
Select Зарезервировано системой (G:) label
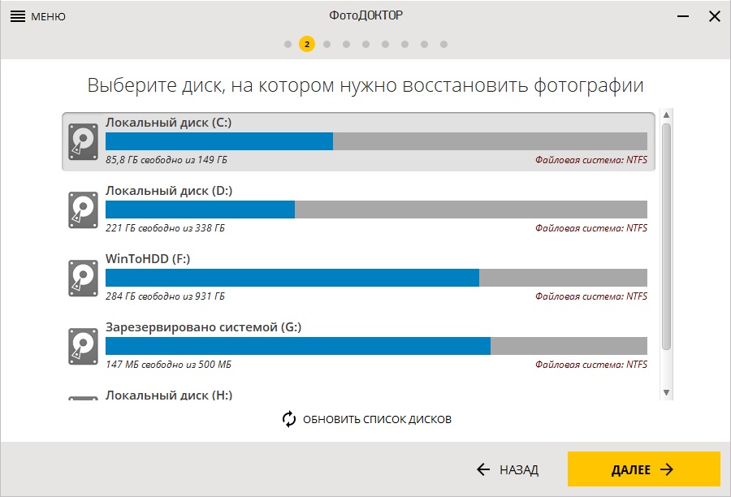click(203, 327)
